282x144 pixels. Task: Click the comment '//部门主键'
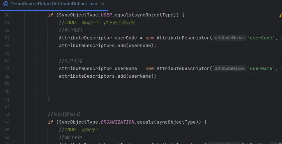71,137
